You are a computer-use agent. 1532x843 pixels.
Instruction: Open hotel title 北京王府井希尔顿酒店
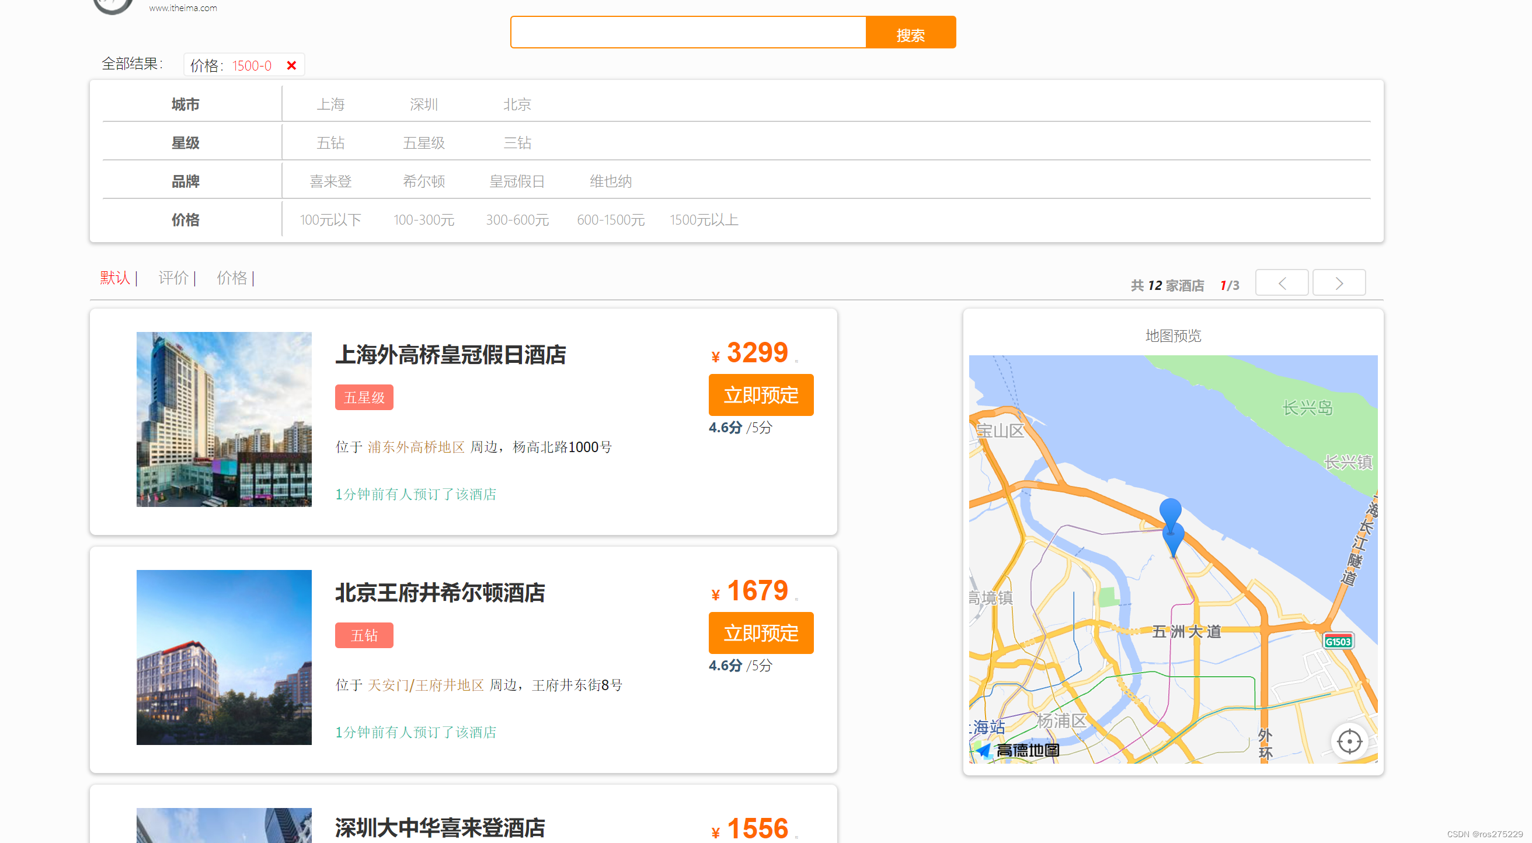coord(440,593)
